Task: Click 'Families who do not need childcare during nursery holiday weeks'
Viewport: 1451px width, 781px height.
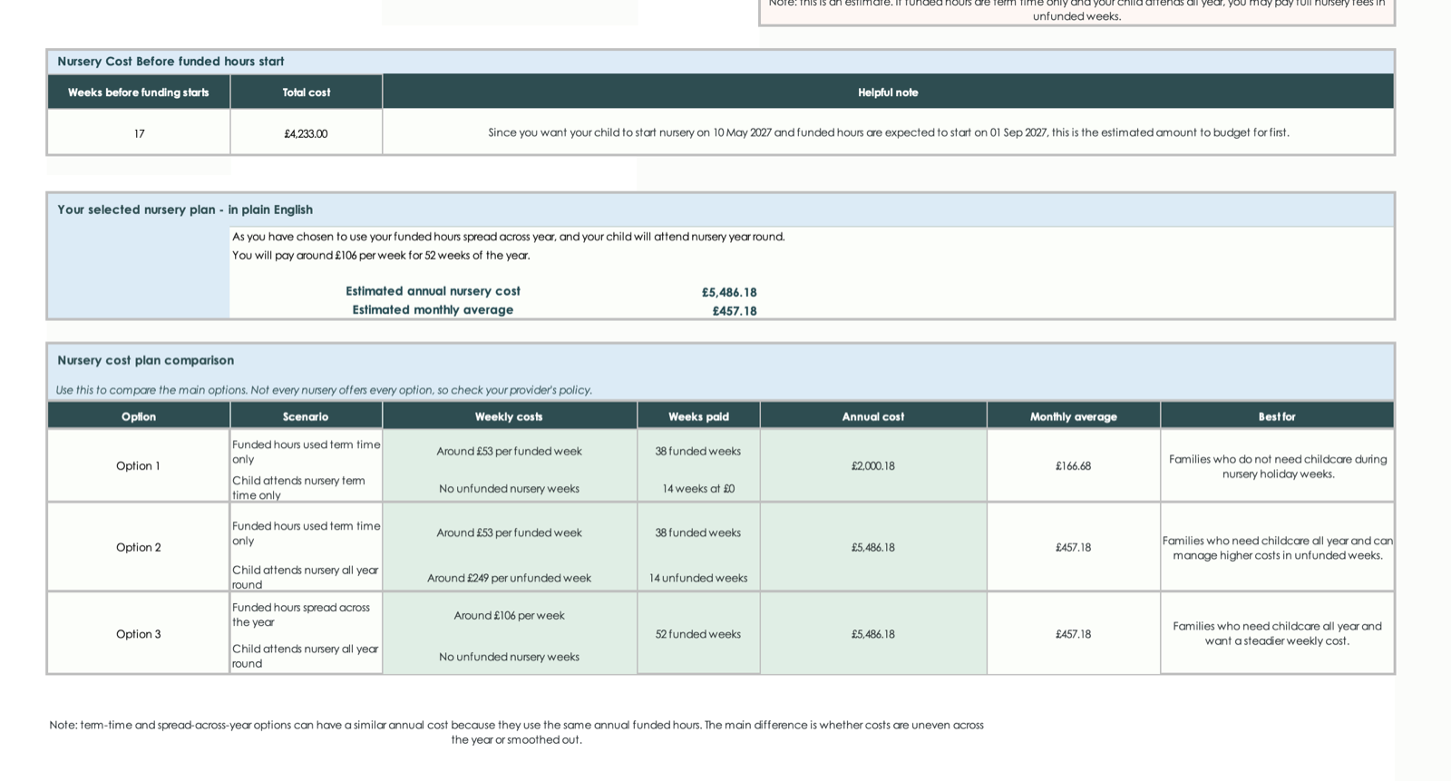Action: tap(1278, 466)
